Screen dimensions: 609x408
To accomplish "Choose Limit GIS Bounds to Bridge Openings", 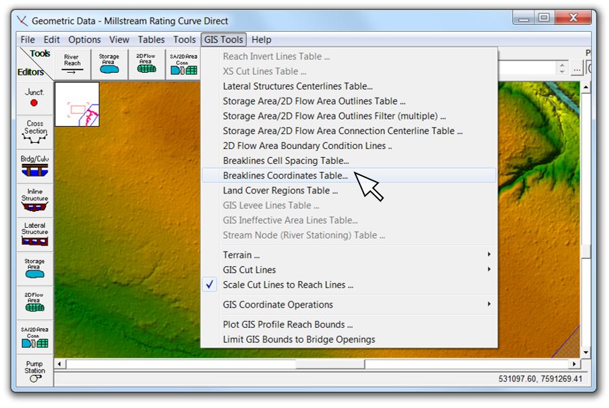I will [349, 339].
